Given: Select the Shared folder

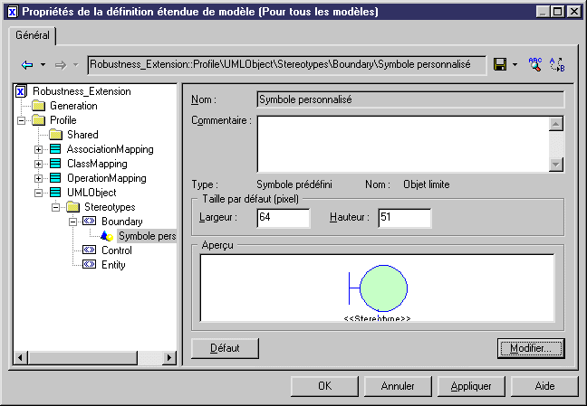Looking at the screenshot, I should pos(82,135).
